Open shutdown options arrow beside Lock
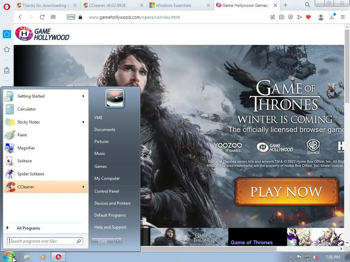Viewport: 350px width, 262px height. 118,241
